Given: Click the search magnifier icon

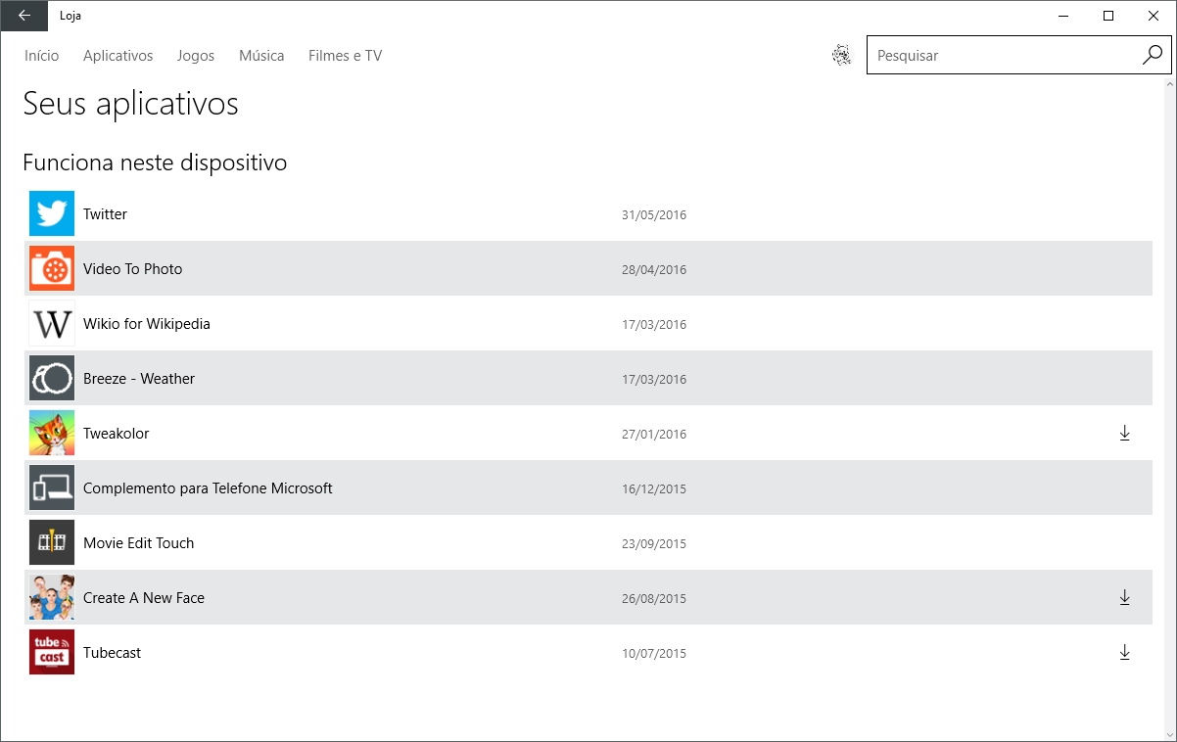Looking at the screenshot, I should [1153, 56].
